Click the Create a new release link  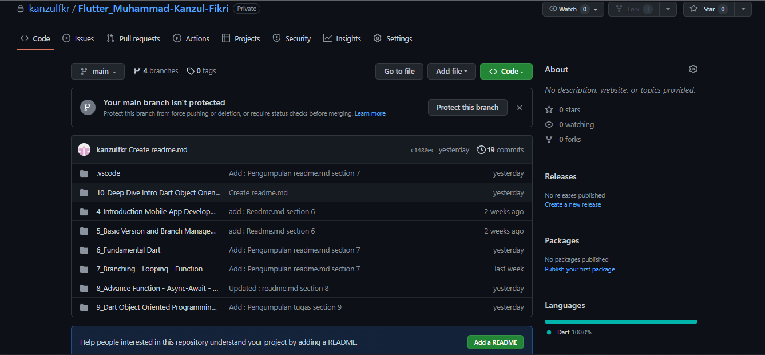[572, 204]
